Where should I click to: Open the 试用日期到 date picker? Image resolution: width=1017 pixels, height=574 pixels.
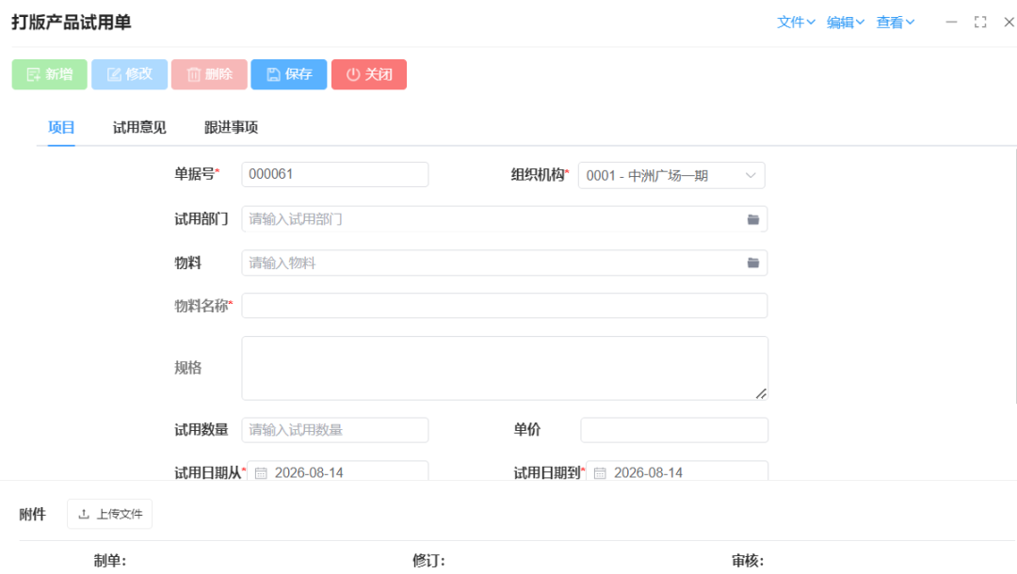(677, 471)
